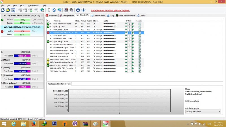
Task: Click plus offset button for Raw Read Error Rate
Action: coord(132,24)
